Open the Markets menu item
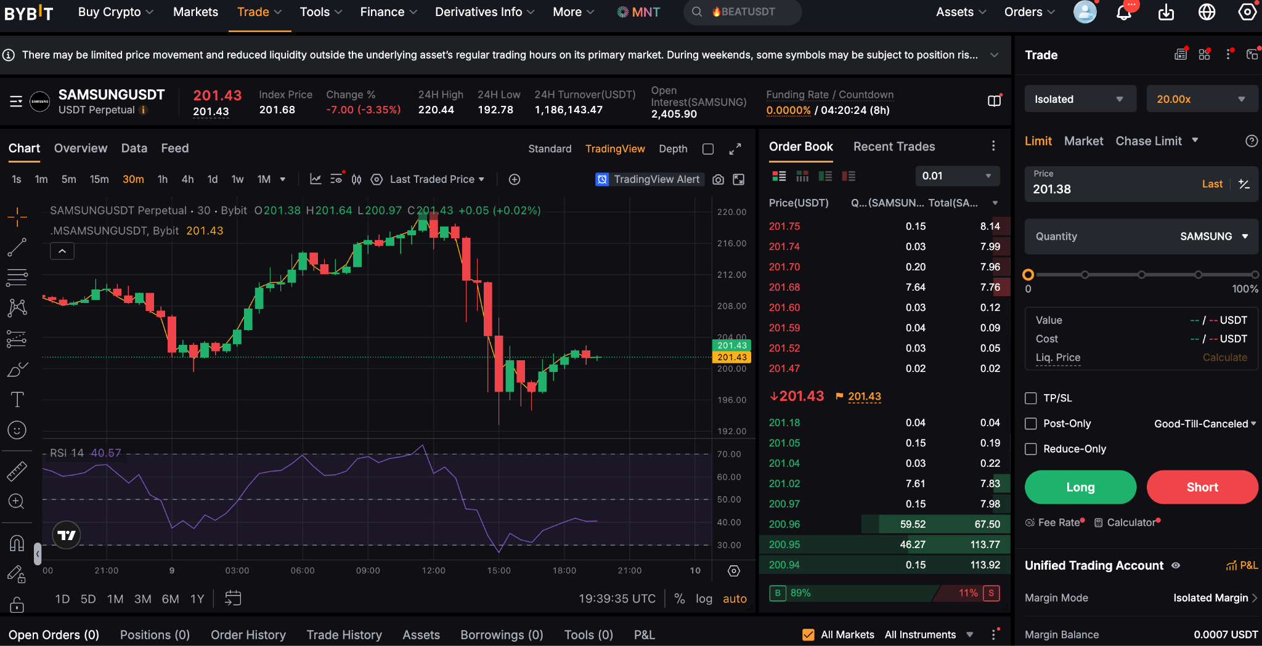Image resolution: width=1262 pixels, height=646 pixels. (x=195, y=12)
